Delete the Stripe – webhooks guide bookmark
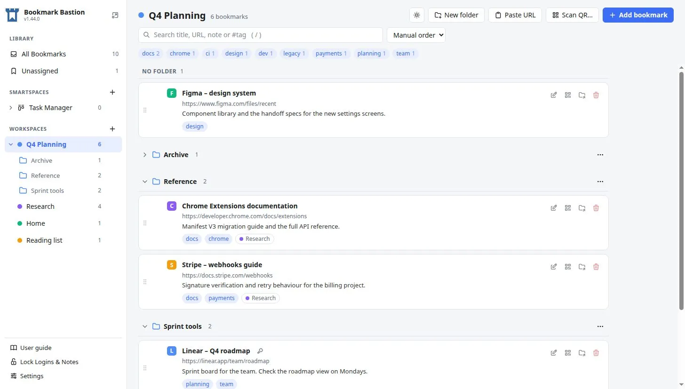 pyautogui.click(x=596, y=267)
